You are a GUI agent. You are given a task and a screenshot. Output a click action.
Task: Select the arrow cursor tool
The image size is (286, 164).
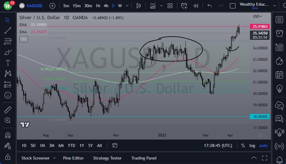tap(8, 20)
